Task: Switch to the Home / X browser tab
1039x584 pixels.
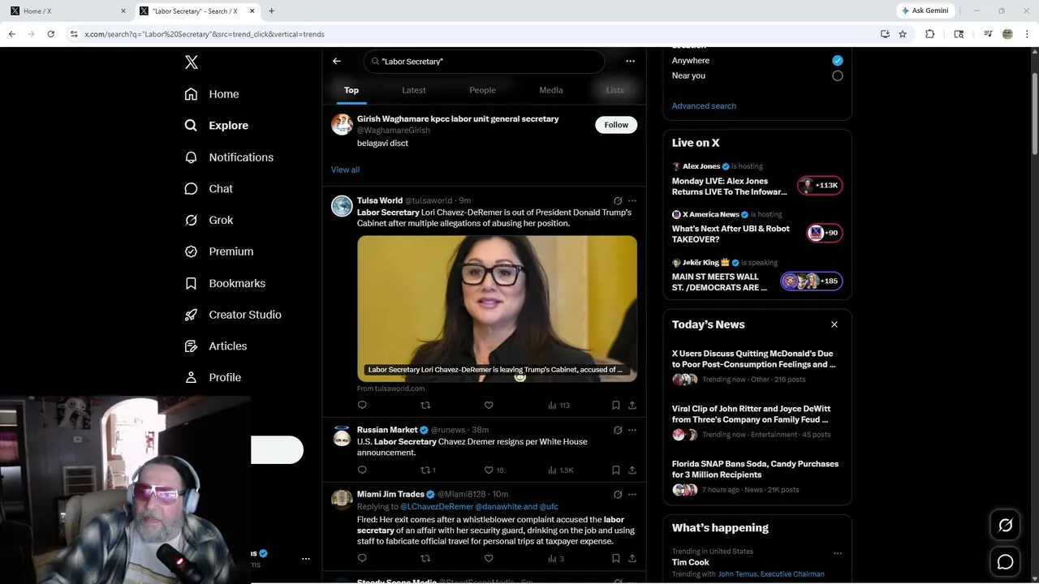Action: pyautogui.click(x=68, y=11)
